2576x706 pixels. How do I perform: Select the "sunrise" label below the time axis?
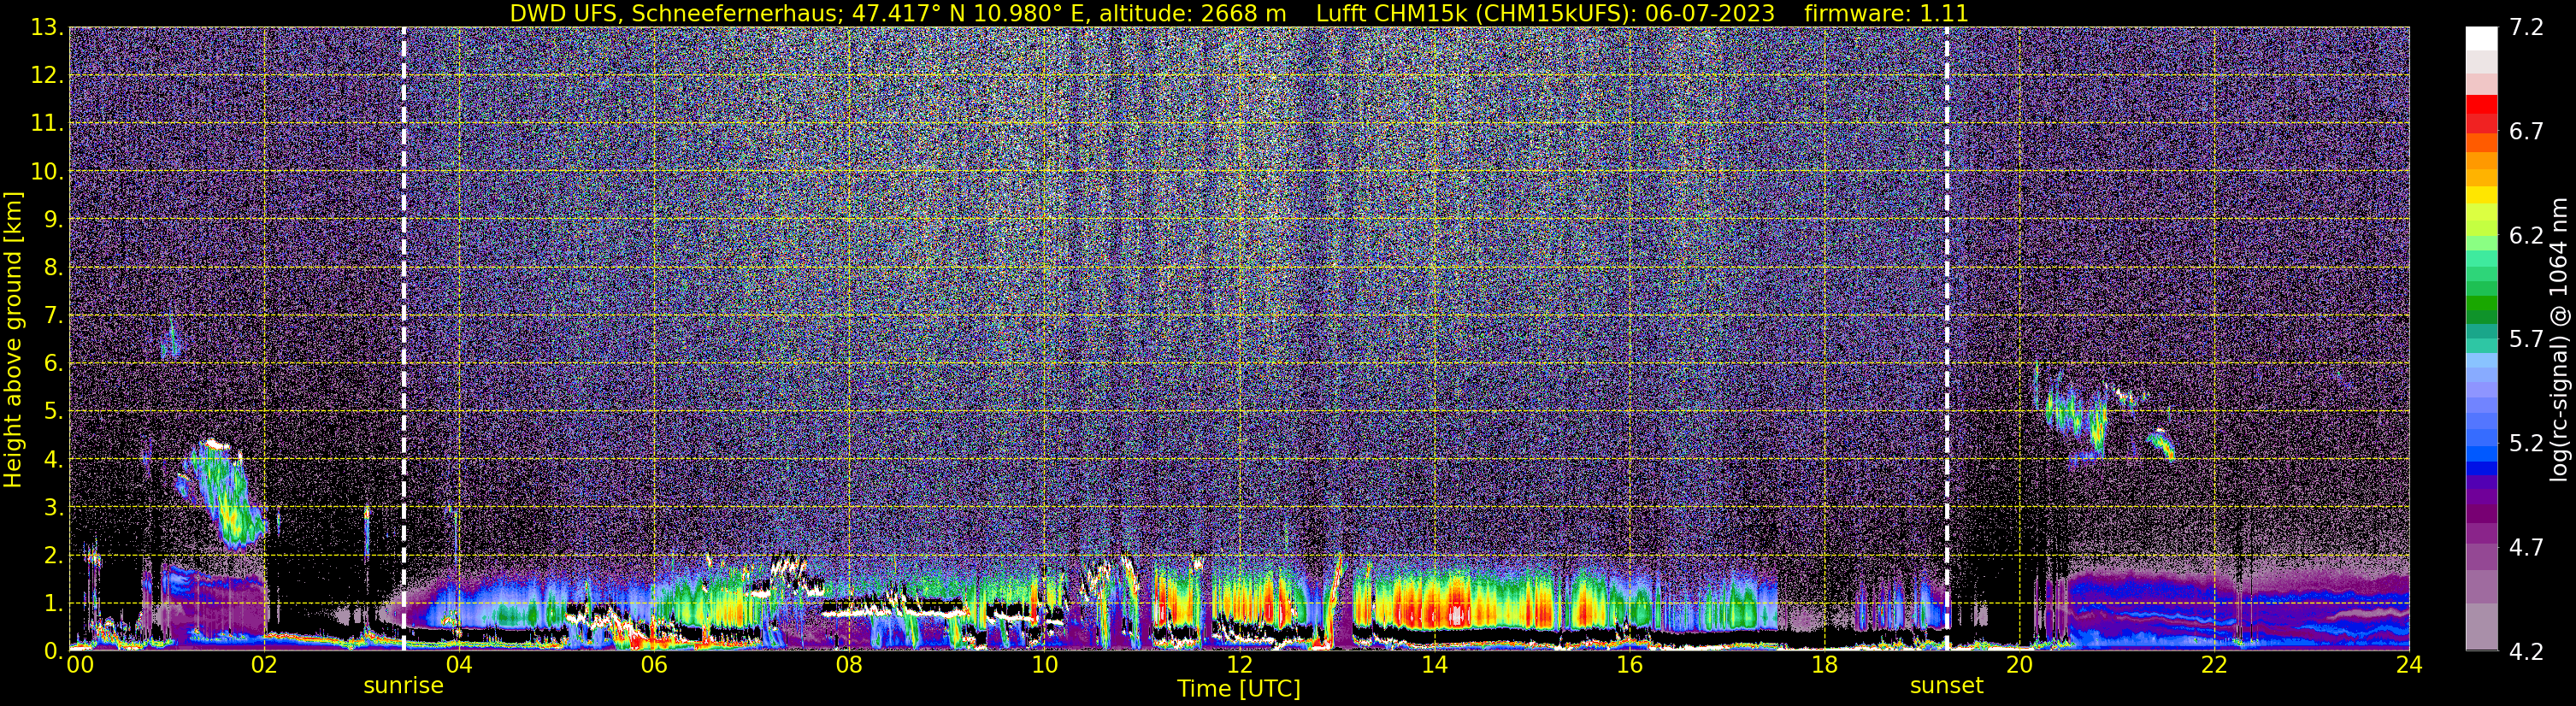click(403, 686)
